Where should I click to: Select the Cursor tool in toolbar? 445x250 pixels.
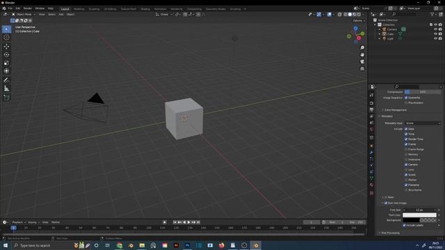[x=6, y=37]
